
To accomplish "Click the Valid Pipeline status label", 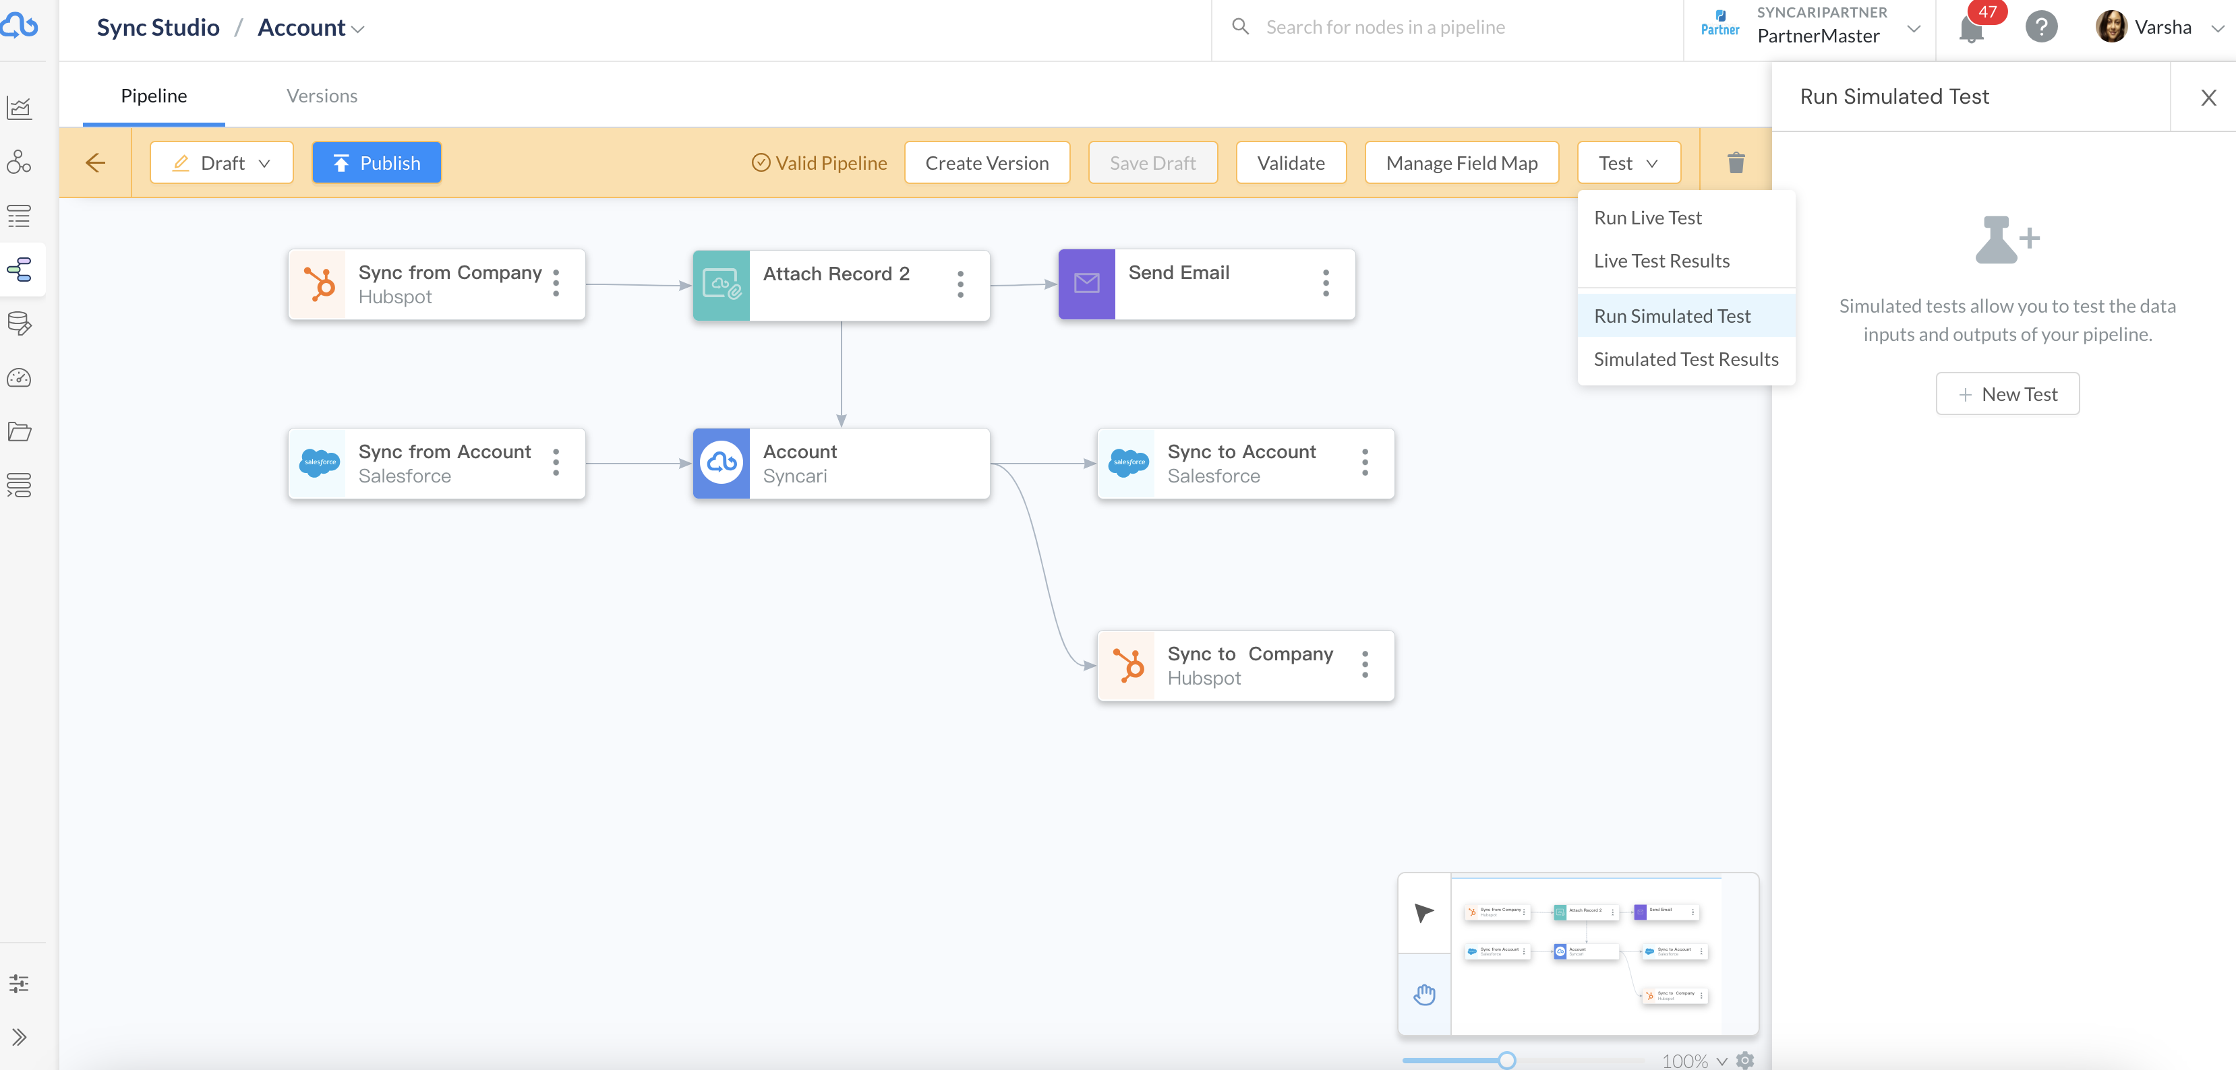I will (x=819, y=162).
